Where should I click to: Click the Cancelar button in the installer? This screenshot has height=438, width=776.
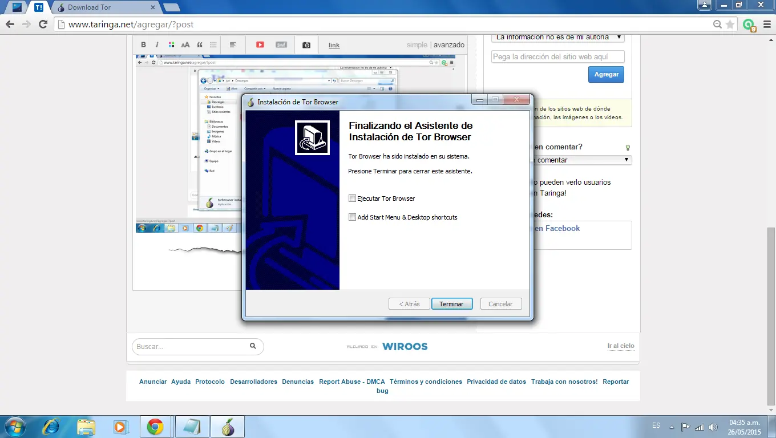pyautogui.click(x=500, y=304)
